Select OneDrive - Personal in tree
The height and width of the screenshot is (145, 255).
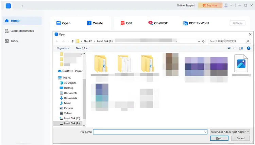coord(70,71)
